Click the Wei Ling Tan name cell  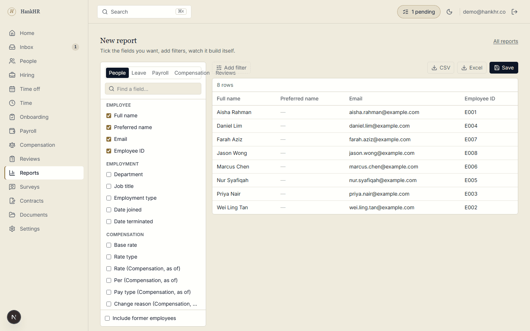coord(232,207)
